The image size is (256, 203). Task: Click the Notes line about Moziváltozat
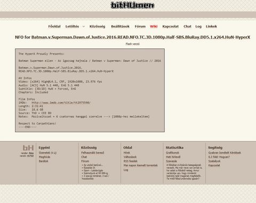click(84, 117)
